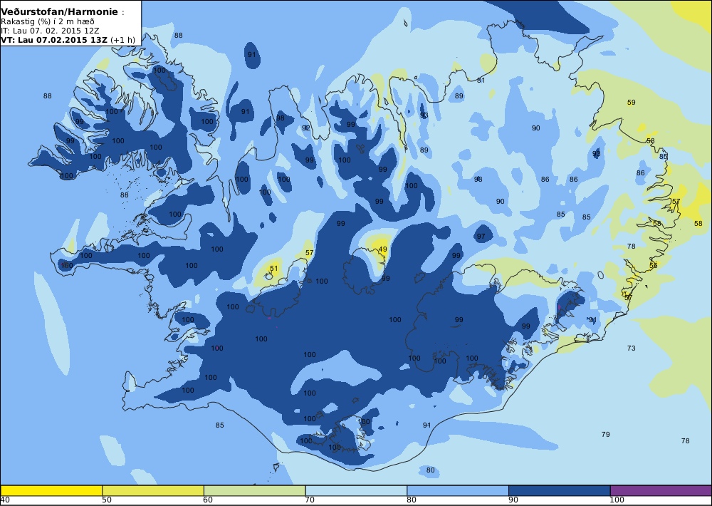Click the dark blue 90–100 legend swatch
This screenshot has width=712, height=506.
click(x=560, y=490)
